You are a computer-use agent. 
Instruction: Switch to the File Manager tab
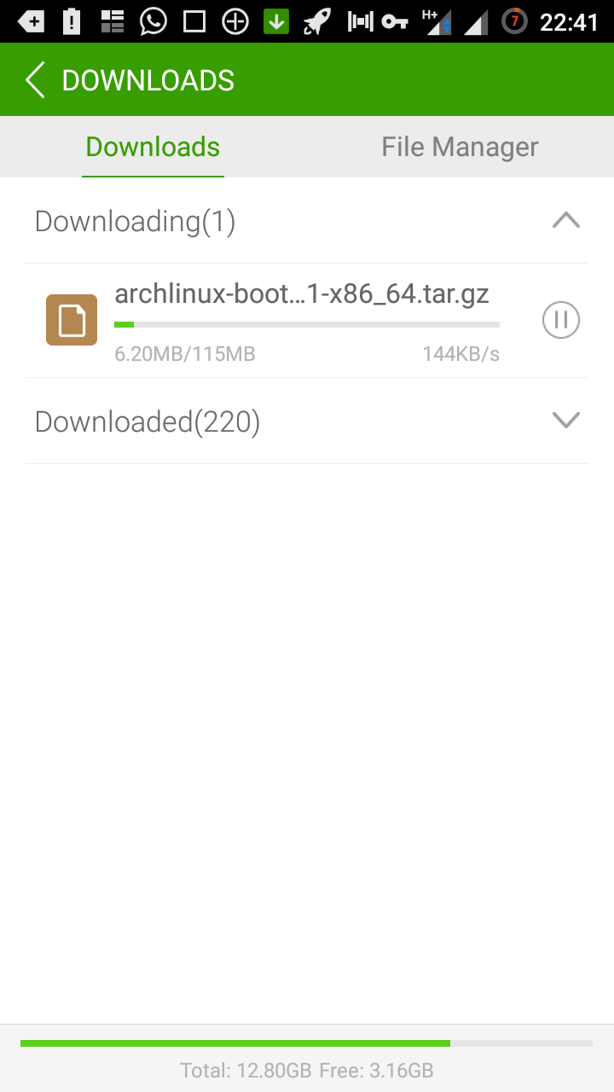pyautogui.click(x=460, y=147)
